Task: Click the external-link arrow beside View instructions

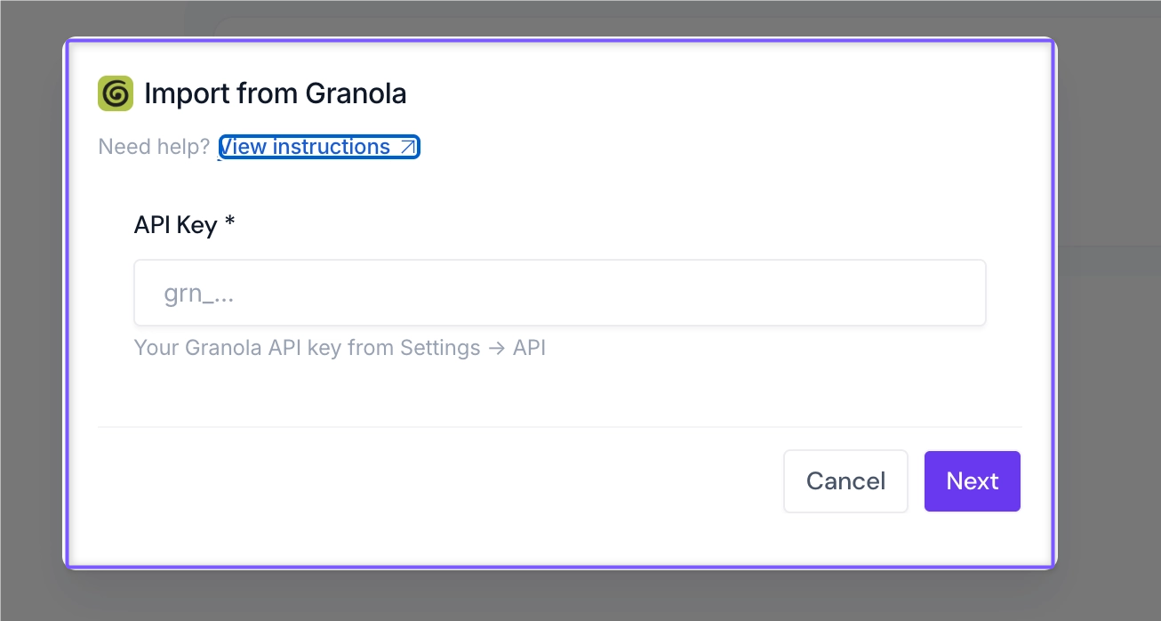Action: (407, 148)
